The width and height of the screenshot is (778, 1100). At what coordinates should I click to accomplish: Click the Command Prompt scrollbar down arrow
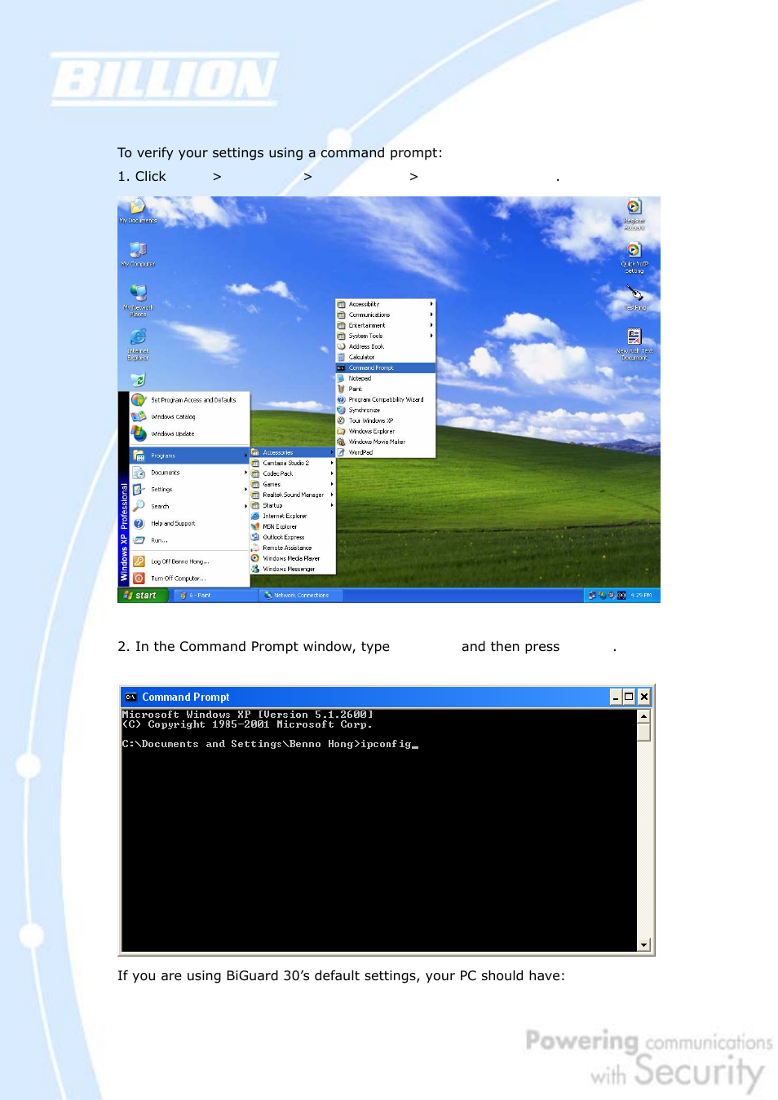point(643,944)
